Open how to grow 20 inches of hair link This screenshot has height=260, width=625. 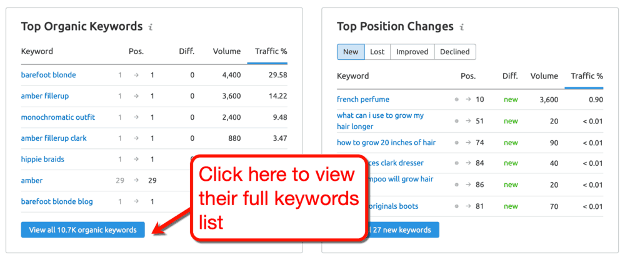pyautogui.click(x=386, y=142)
